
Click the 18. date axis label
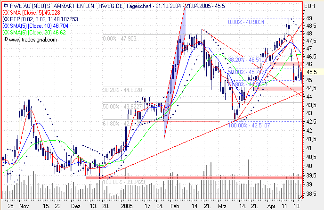tap(297, 206)
